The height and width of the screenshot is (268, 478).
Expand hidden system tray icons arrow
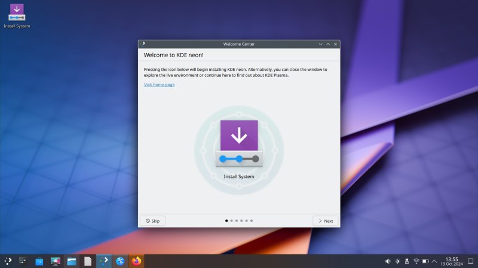tap(434, 261)
